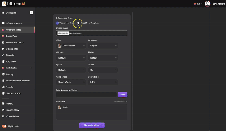Open Video Gallery in the sidebar

pyautogui.click(x=12, y=116)
